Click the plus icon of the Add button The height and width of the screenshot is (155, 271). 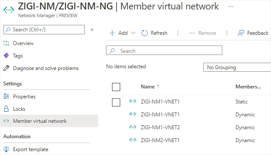click(112, 33)
